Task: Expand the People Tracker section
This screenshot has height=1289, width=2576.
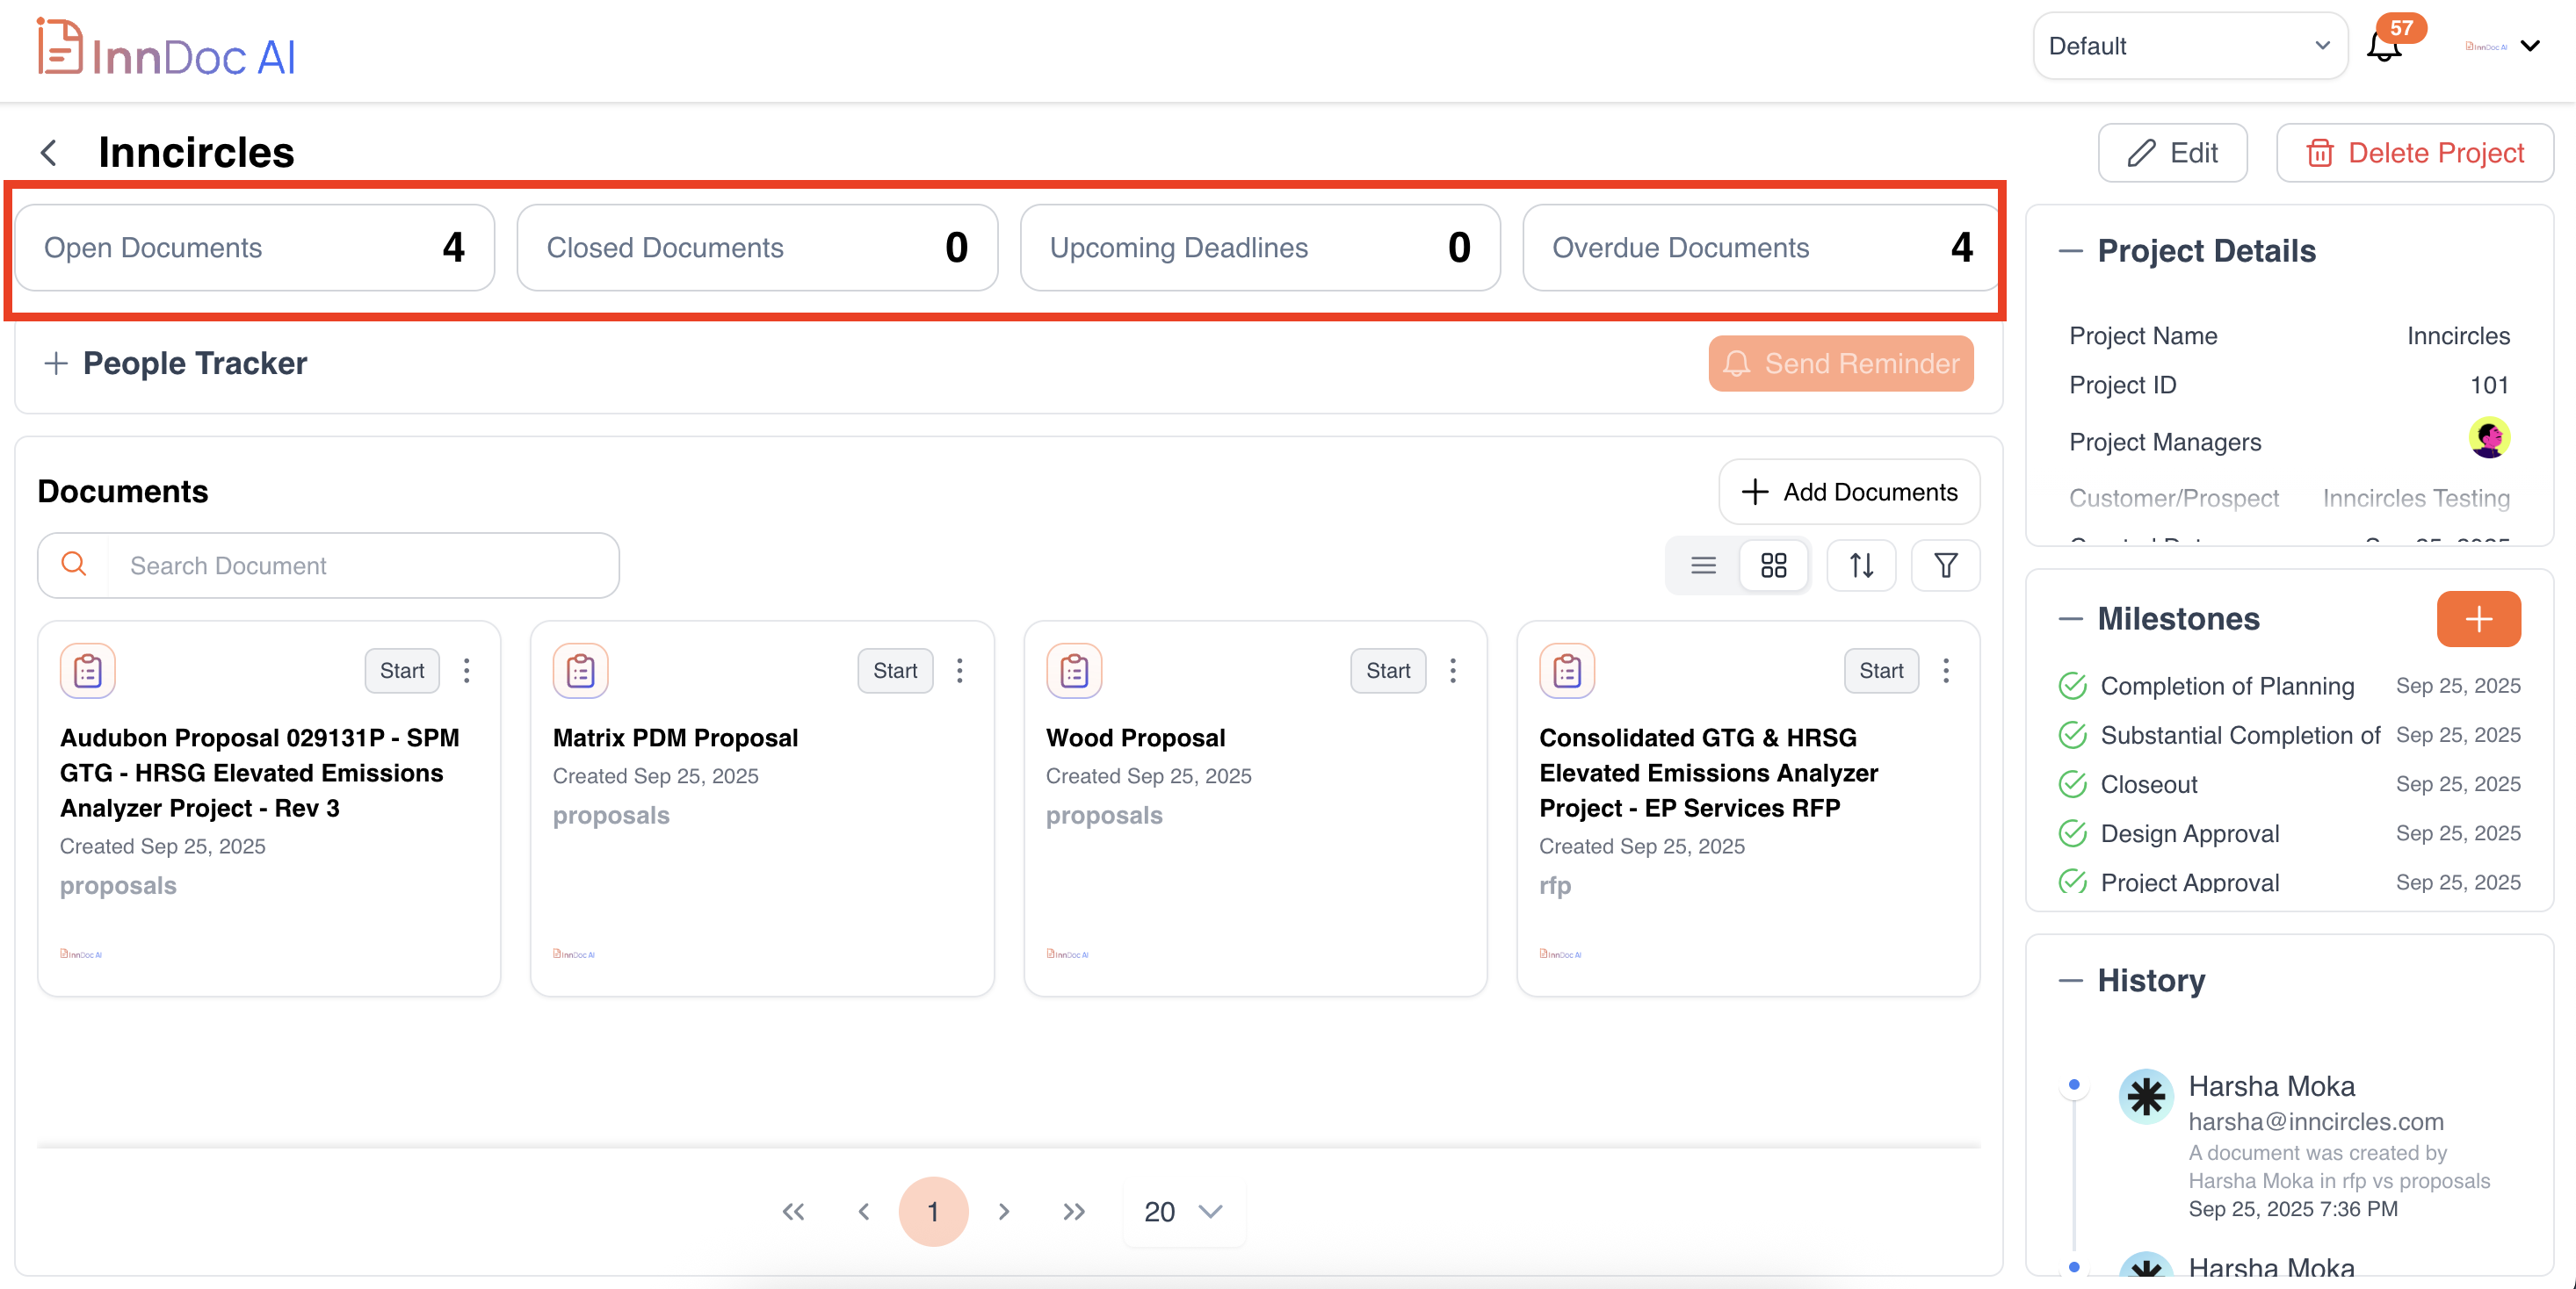Action: coord(56,363)
